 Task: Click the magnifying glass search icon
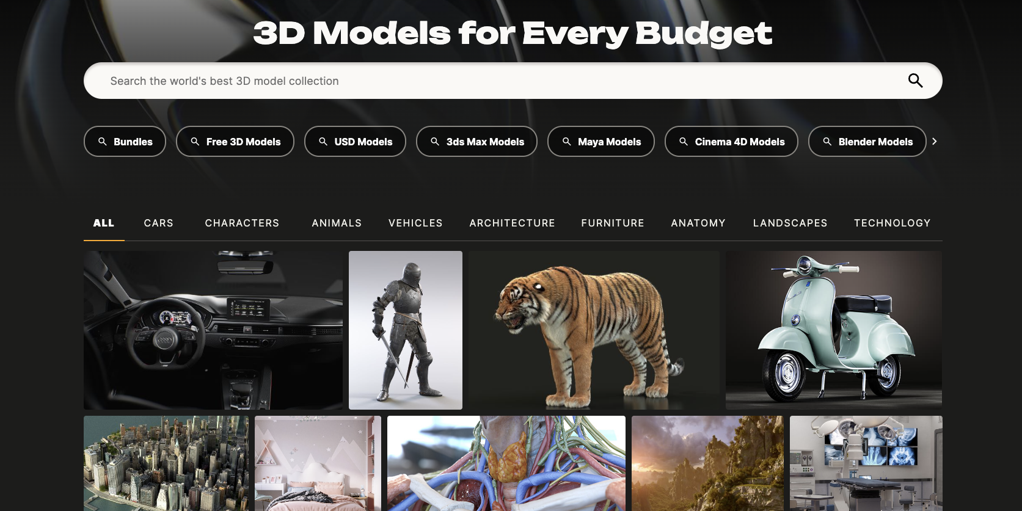(x=914, y=81)
